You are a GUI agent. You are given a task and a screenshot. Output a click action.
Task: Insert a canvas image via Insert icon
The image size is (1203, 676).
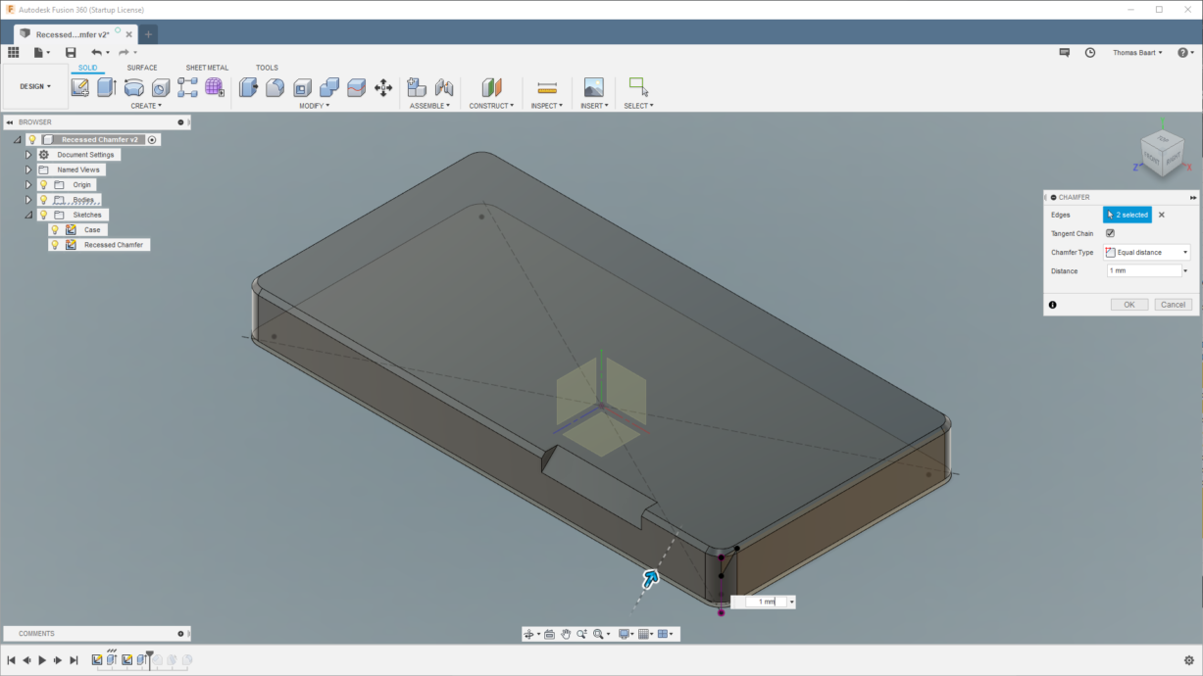(x=591, y=88)
